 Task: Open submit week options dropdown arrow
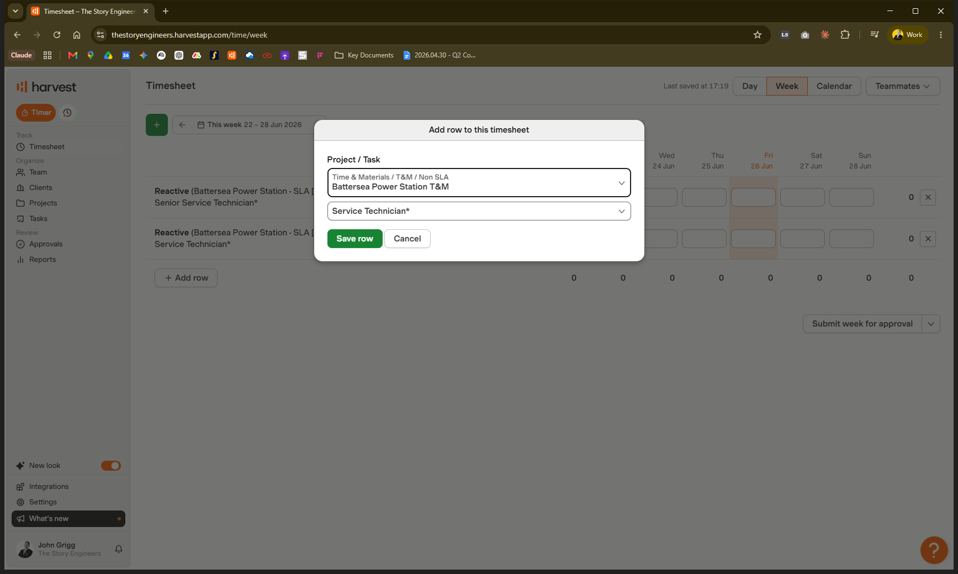coord(931,324)
